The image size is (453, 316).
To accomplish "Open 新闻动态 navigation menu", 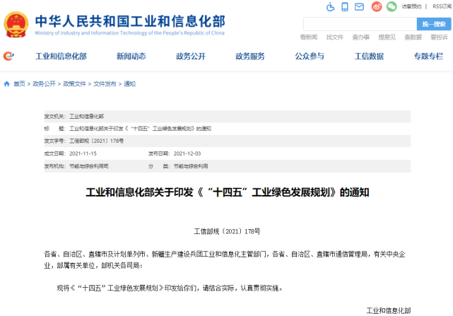I will [131, 56].
